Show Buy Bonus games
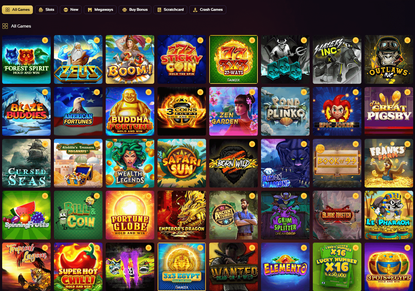415x291 pixels. 135,10
